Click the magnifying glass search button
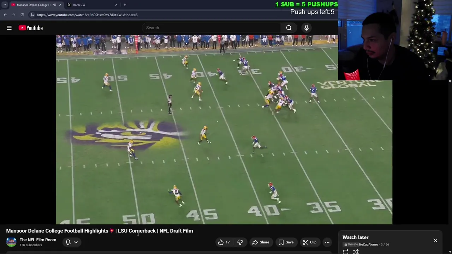 click(x=289, y=28)
